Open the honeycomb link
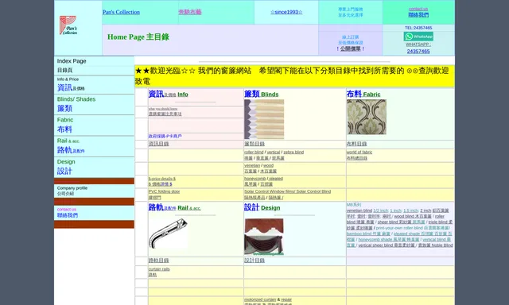Screen dimensions: 509x305 click(x=254, y=179)
